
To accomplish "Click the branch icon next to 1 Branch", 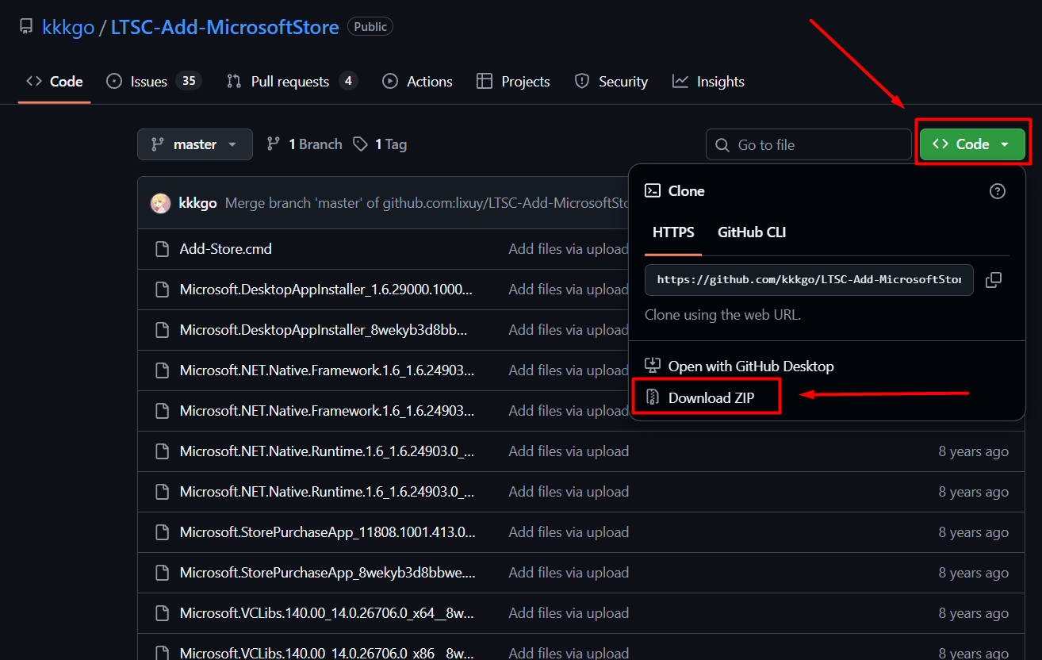I will tap(274, 144).
